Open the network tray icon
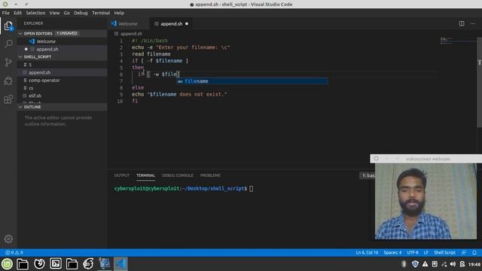The width and height of the screenshot is (482, 271). (444, 264)
